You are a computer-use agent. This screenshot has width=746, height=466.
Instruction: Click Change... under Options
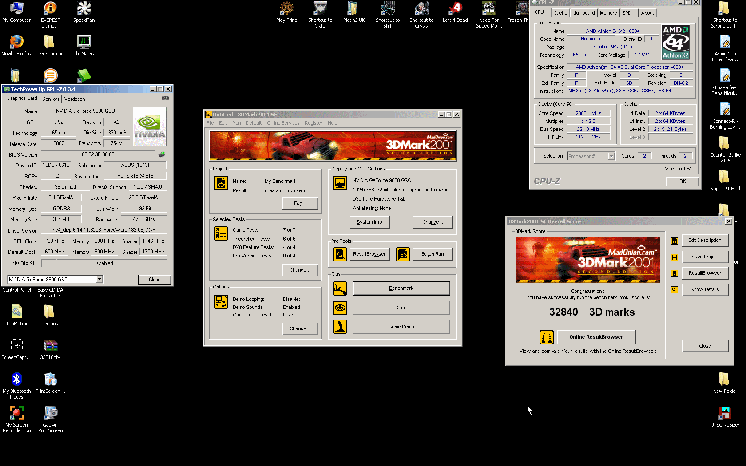[300, 328]
